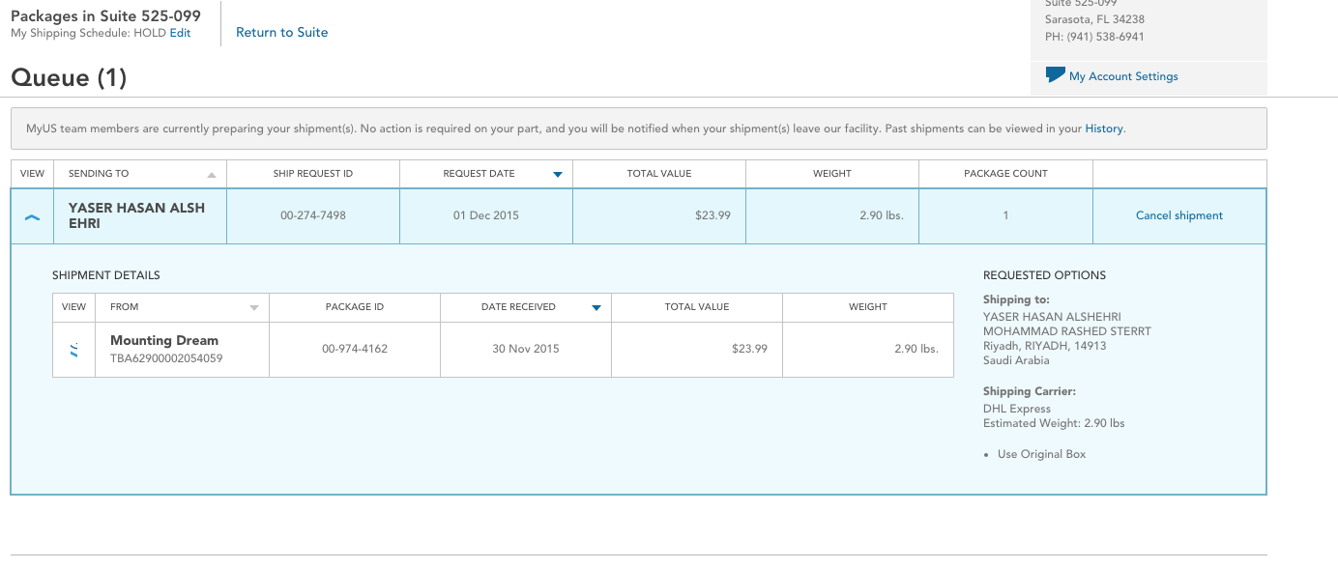This screenshot has height=569, width=1338.
Task: Click the My Account Settings speech bubble icon
Action: tap(1055, 75)
